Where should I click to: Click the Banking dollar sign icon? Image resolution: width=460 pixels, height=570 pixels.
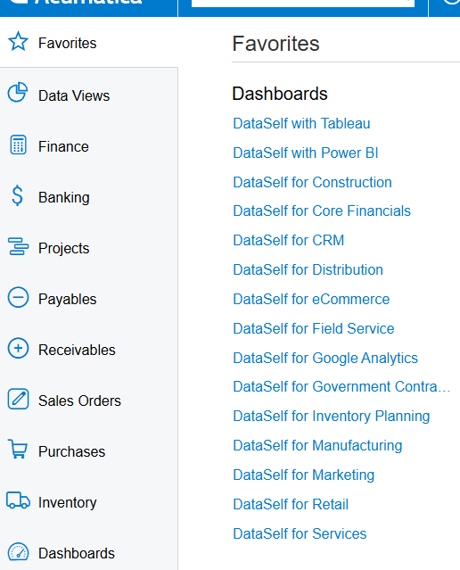[18, 195]
